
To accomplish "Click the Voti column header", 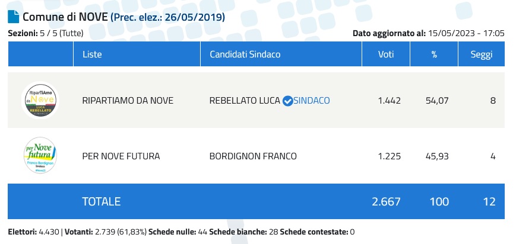I will point(386,54).
